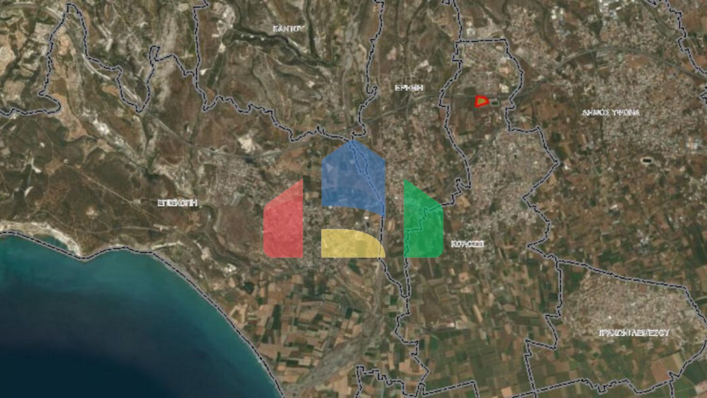The height and width of the screenshot is (398, 707).
Task: Click the ΤΡΑΧΩΝΙ ΛΕΜΕΣΟΥ map label
Action: pos(634,333)
